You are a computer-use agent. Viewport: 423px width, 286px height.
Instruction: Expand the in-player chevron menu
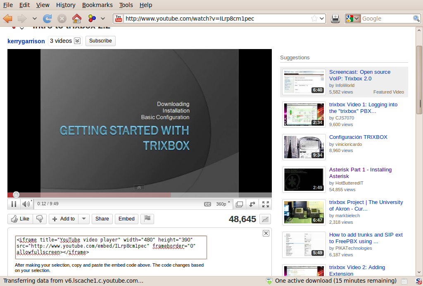pyautogui.click(x=139, y=188)
